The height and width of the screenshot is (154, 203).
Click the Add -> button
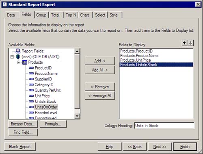[x=100, y=61]
